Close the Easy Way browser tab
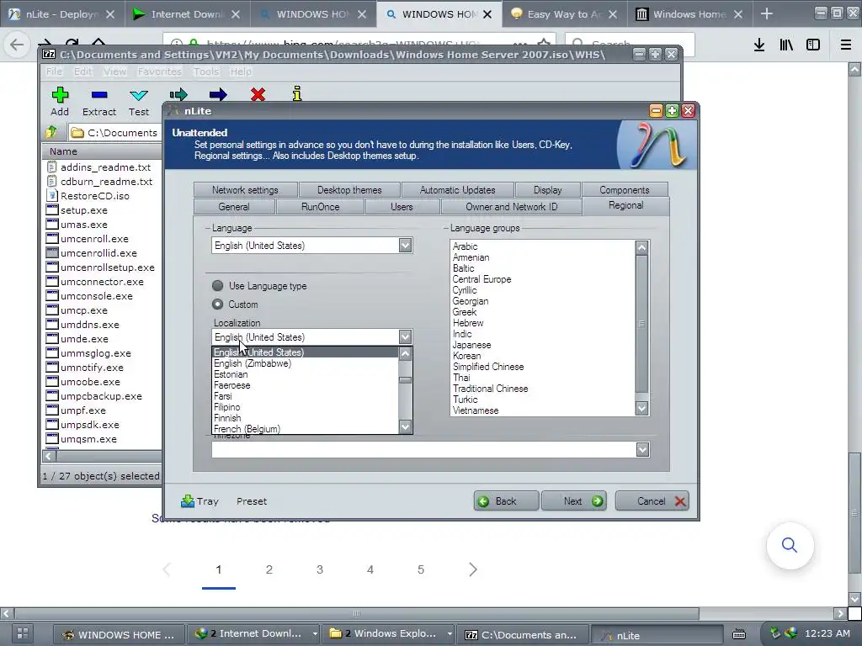This screenshot has width=862, height=646. click(613, 14)
